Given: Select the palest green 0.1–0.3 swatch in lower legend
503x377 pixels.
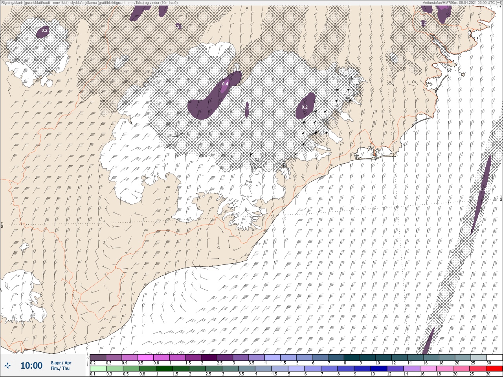Looking at the screenshot, I should click(98, 369).
